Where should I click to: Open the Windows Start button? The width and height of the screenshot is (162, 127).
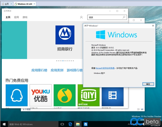(4, 124)
